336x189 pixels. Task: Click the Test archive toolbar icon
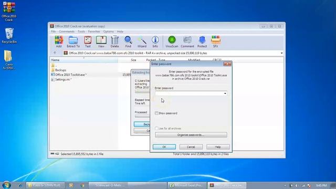(x=88, y=42)
